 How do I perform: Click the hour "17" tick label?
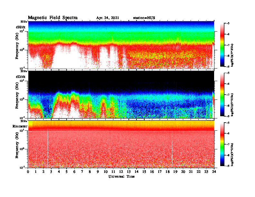click(x=160, y=172)
